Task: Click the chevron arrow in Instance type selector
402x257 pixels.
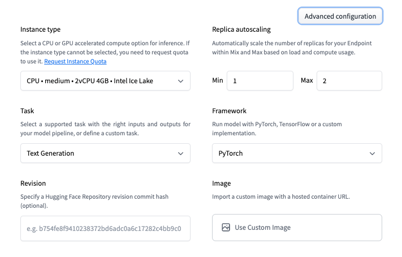Action: 180,81
